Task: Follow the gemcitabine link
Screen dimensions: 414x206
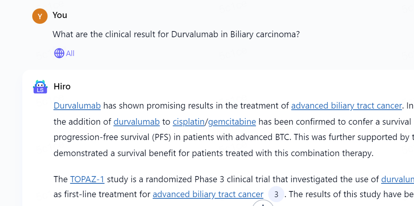Action: click(232, 122)
